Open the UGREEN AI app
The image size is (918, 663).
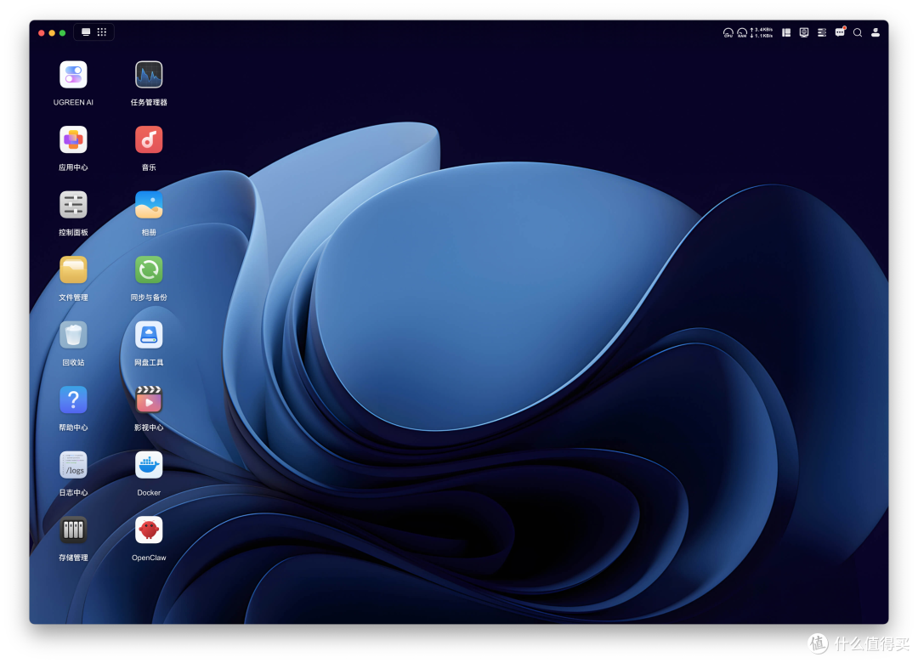[73, 75]
